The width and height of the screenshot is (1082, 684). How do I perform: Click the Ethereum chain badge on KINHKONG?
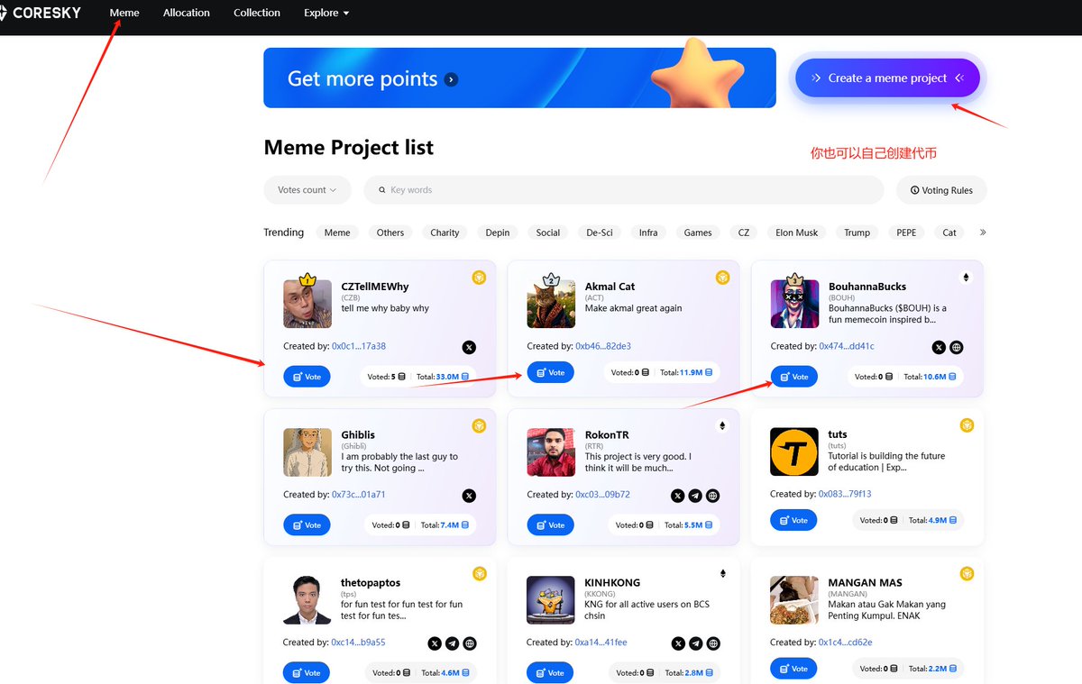click(722, 573)
